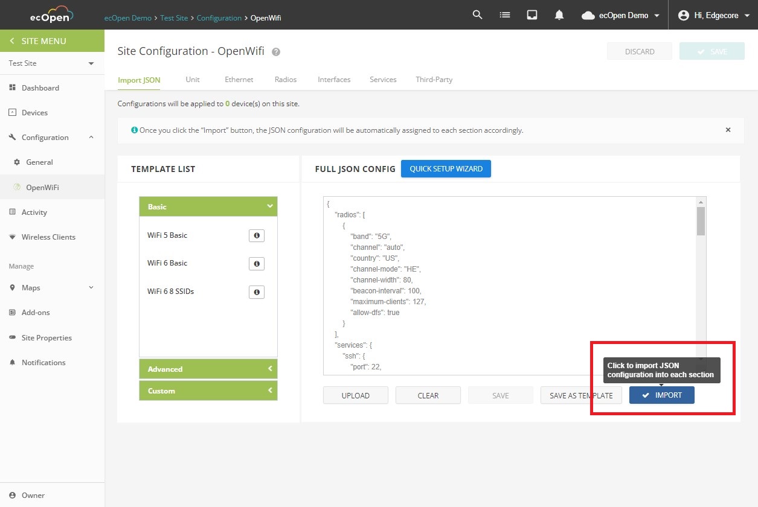Click the Quick Setup Wizard button
Viewport: 758px width, 507px height.
pos(446,169)
